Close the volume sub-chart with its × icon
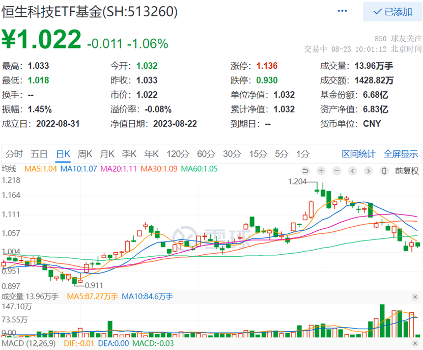This screenshot has width=423, height=350. (x=416, y=297)
